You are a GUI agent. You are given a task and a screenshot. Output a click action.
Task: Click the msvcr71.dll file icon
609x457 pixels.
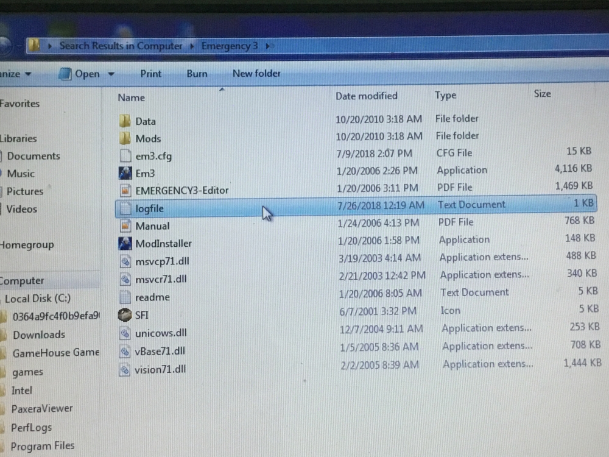125,279
